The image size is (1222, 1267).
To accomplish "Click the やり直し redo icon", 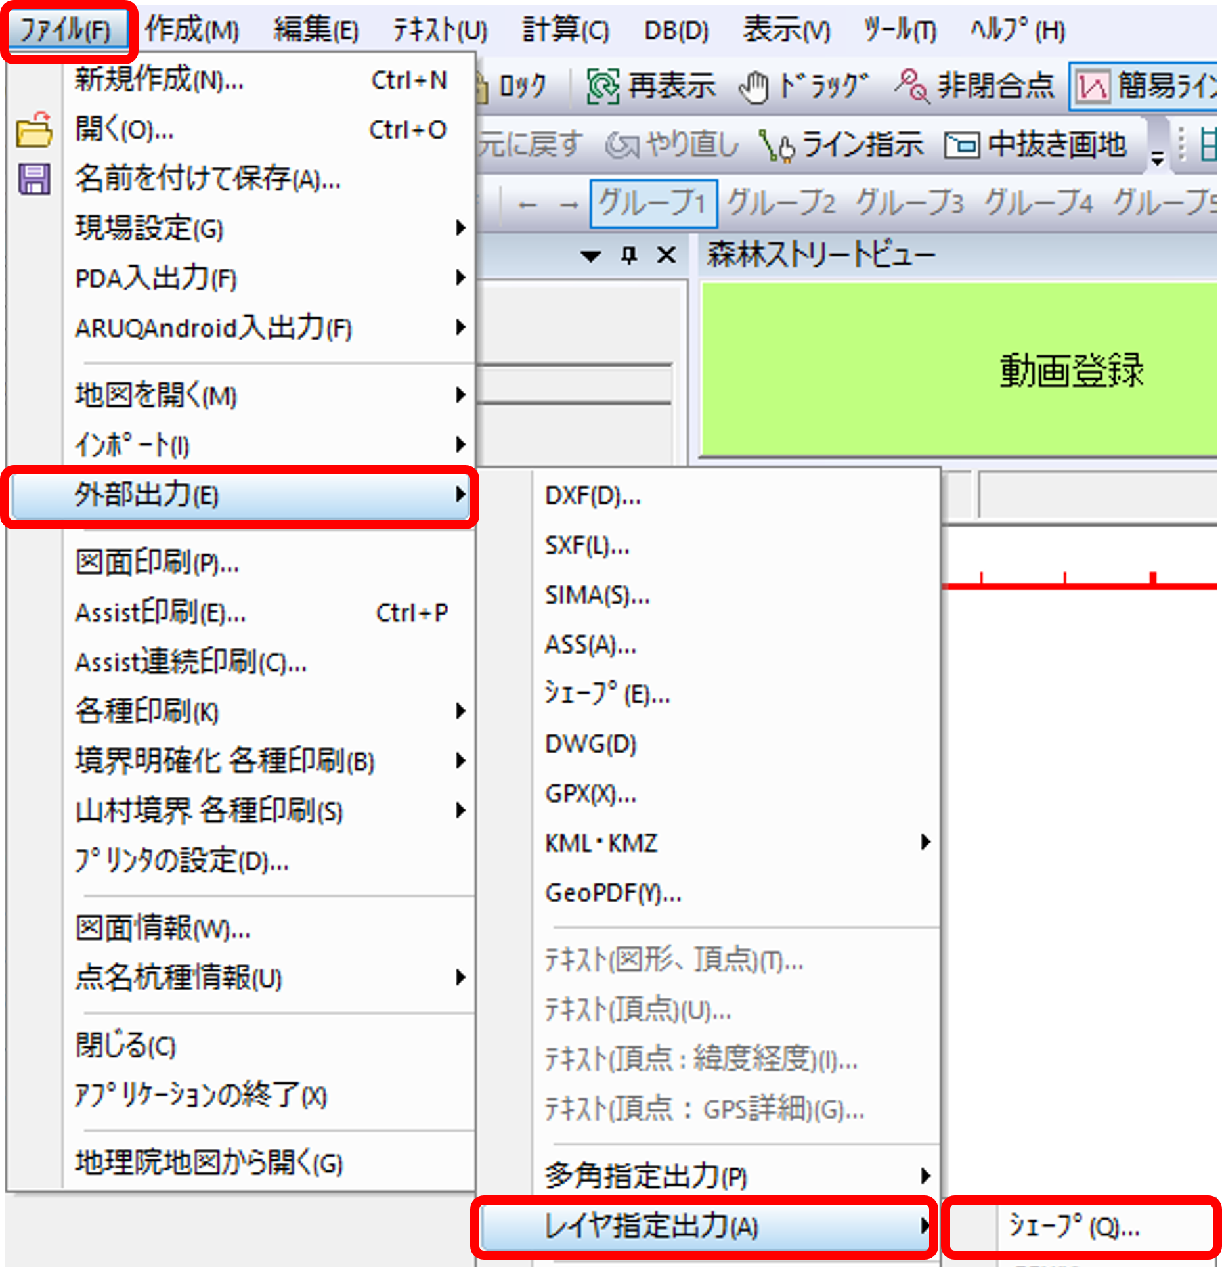I will click(621, 145).
